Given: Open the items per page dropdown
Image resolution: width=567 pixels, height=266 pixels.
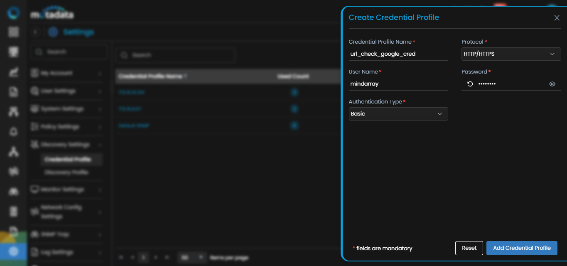Looking at the screenshot, I should [x=192, y=258].
